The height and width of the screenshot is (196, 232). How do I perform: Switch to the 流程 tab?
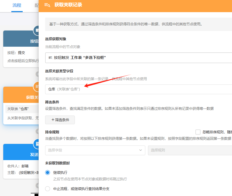[17, 5]
